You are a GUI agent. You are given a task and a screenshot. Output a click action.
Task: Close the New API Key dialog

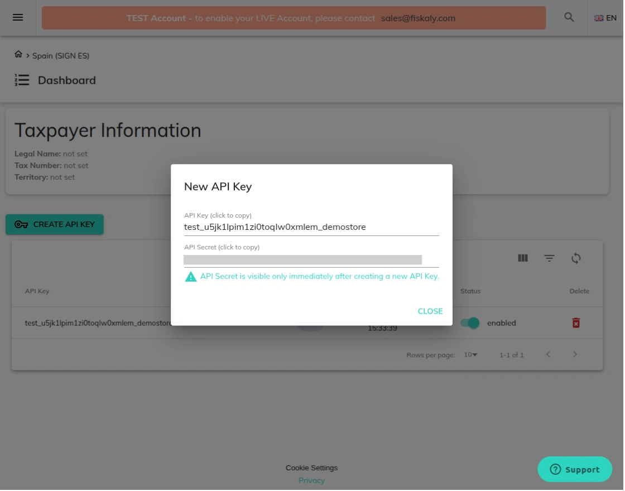(431, 312)
